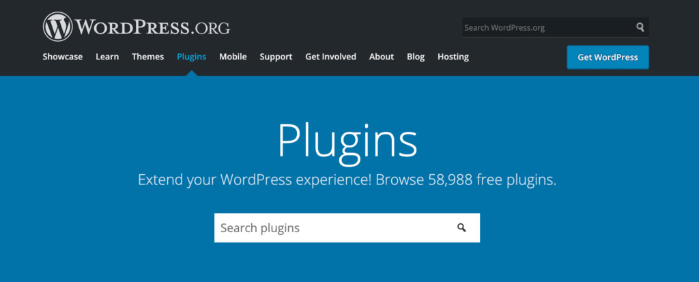Viewport: 699px width, 282px height.
Task: Click the plugin search magnifier icon
Action: pos(461,227)
